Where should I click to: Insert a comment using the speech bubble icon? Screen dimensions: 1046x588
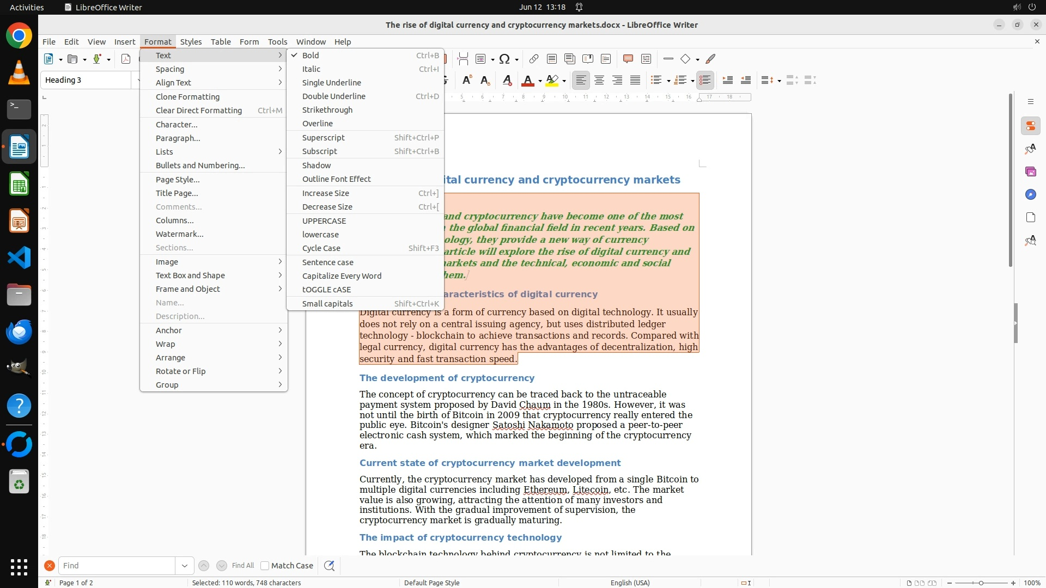tap(628, 59)
